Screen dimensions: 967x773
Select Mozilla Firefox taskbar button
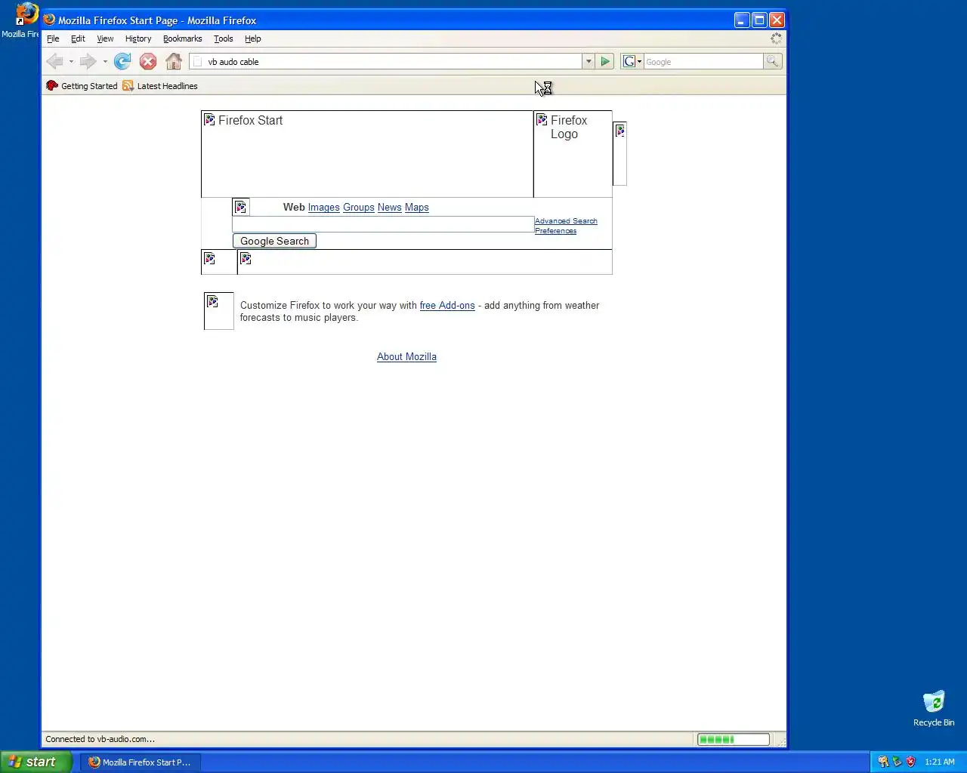[141, 762]
